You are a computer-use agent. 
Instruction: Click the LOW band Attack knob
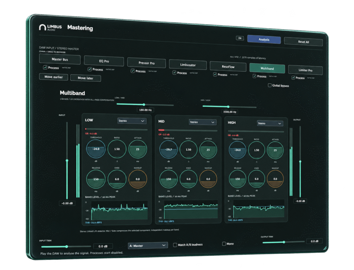(x=138, y=149)
